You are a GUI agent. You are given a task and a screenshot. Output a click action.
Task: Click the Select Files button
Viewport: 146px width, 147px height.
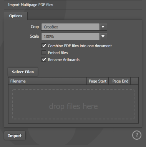pos(23,72)
